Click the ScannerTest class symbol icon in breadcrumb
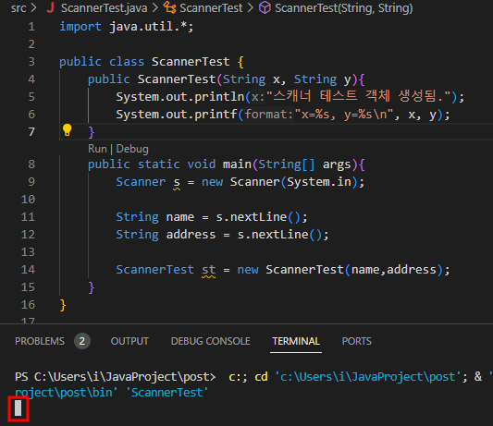 (x=170, y=7)
